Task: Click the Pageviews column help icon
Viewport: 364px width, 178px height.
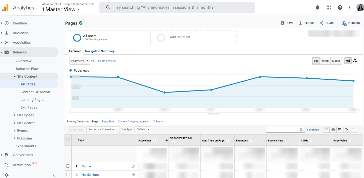Action: (x=155, y=140)
